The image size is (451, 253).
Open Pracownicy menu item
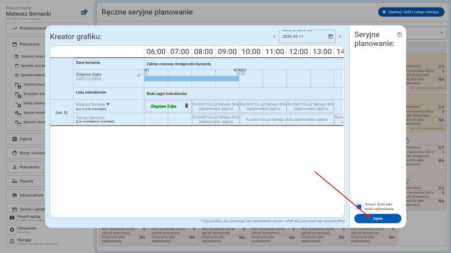29,167
